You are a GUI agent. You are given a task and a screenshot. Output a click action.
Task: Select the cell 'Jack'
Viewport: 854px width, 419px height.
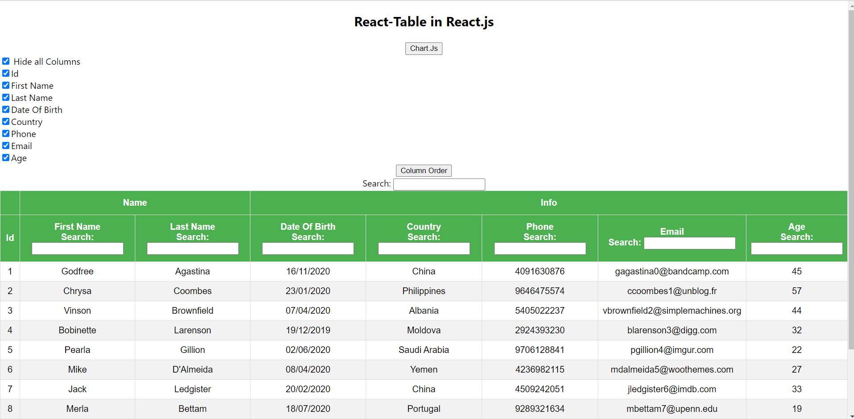click(x=77, y=389)
